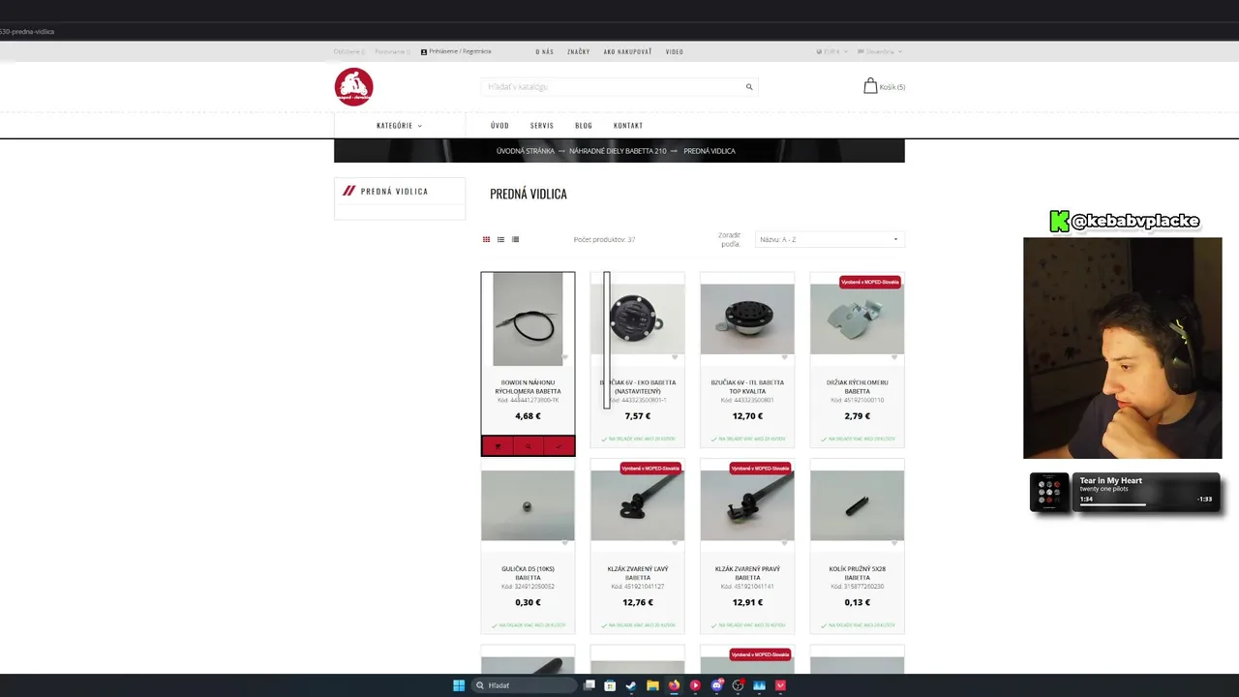Open the Blog menu item
Viewport: 1239px width, 697px height.
point(584,125)
